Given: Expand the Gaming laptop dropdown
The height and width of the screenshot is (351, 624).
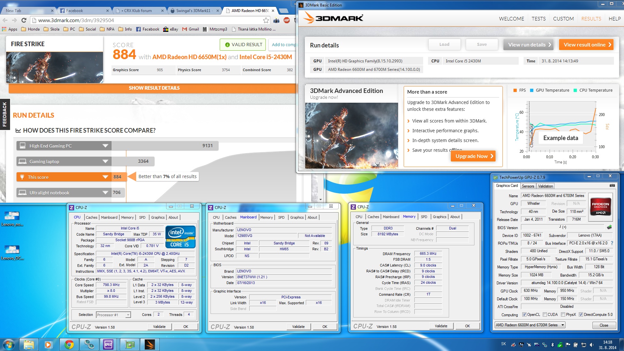Looking at the screenshot, I should point(105,162).
